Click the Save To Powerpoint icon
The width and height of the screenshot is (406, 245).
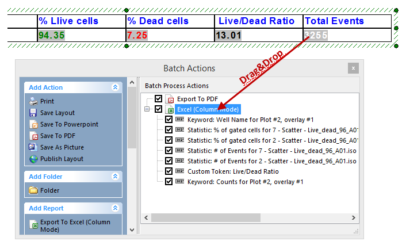(33, 124)
